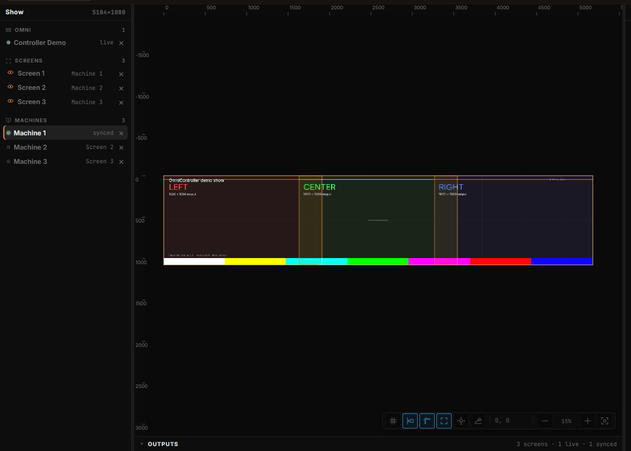Remove Machine 2 with its X
631x451 pixels.
point(121,147)
